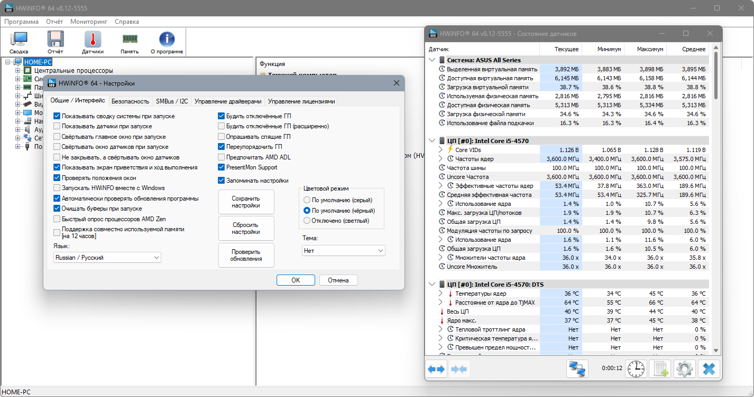The image size is (754, 397).
Task: Open the Датчики thermometer toolbar icon
Action: 93,42
